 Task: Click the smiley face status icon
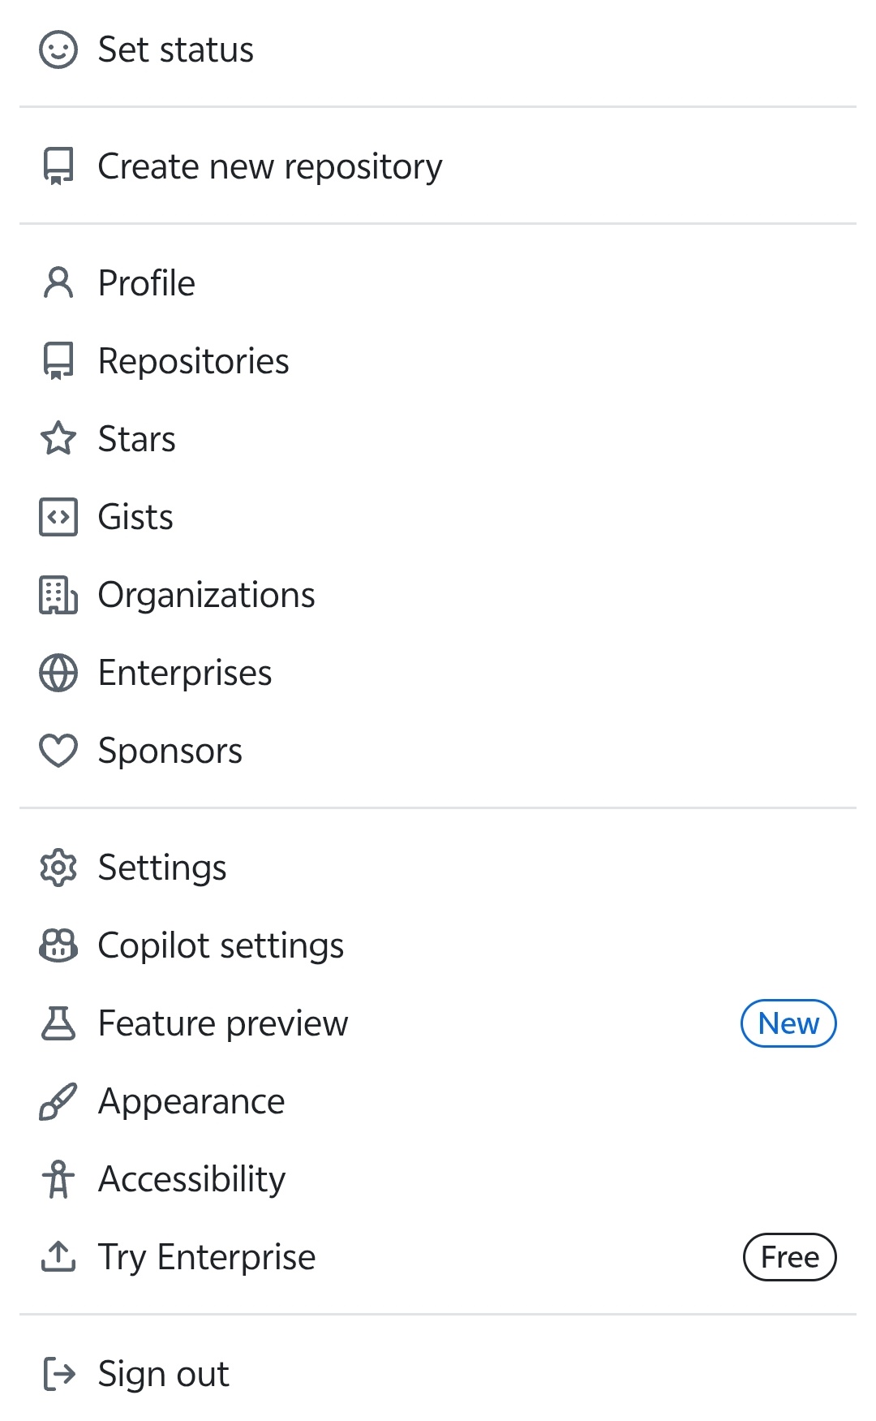(x=58, y=50)
